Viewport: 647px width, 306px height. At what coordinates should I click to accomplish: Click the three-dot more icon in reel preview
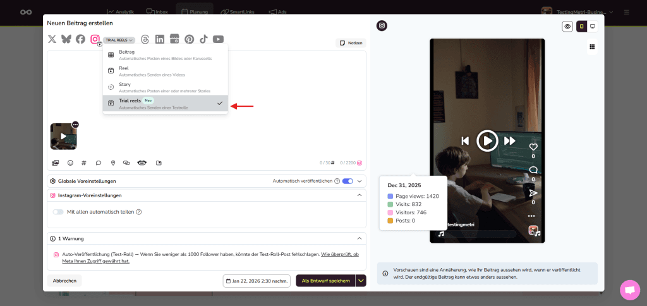531,216
